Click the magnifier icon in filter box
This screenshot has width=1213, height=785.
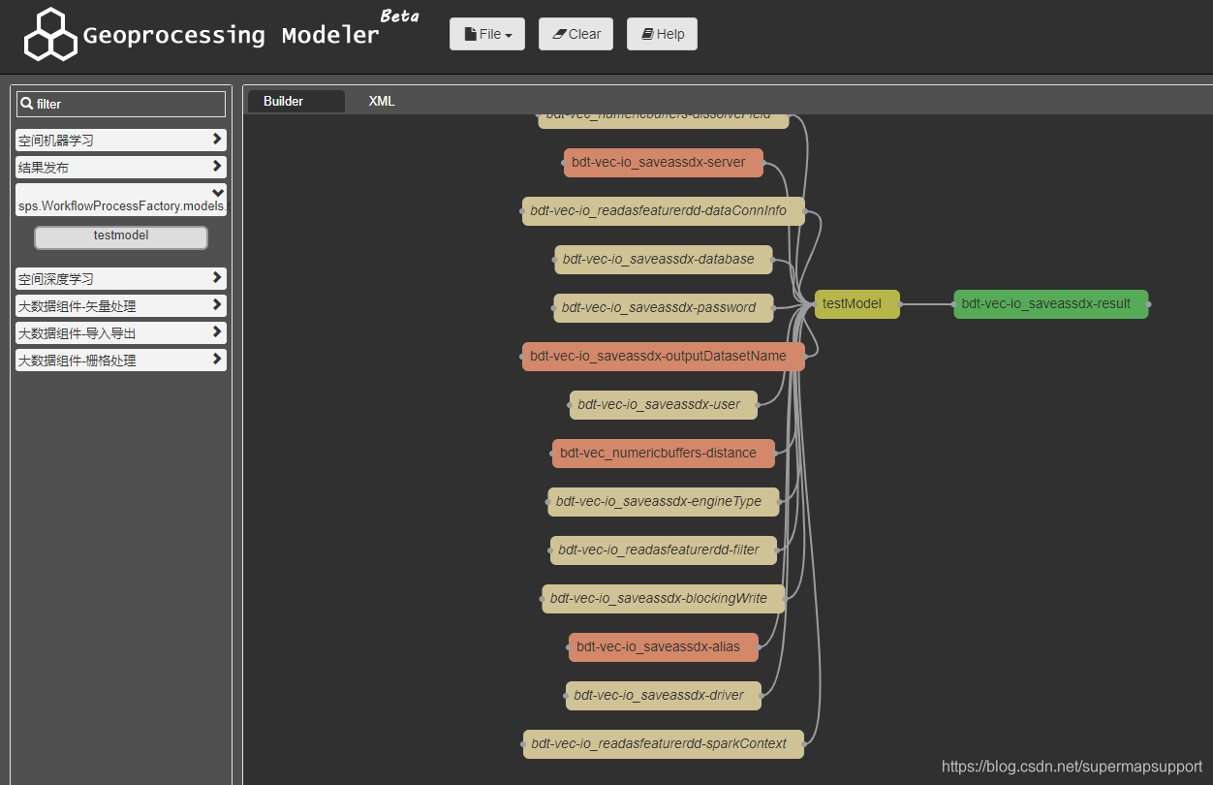(x=27, y=104)
